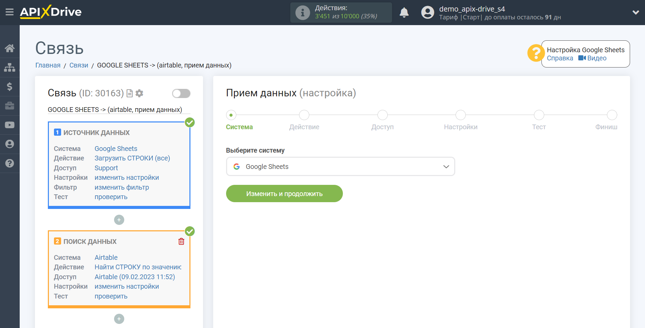Click the user avatar icon

pyautogui.click(x=428, y=13)
